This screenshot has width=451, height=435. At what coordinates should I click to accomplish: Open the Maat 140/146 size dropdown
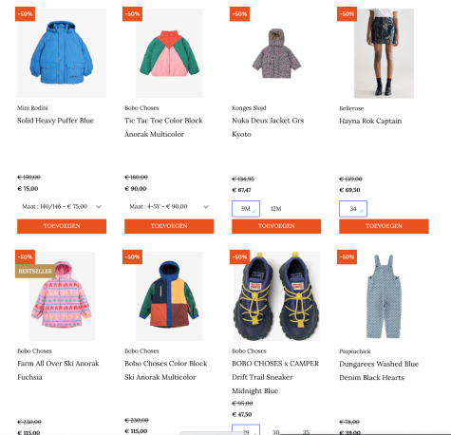[62, 207]
